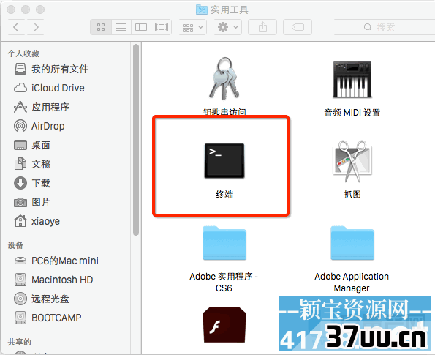This screenshot has height=355, width=435.
Task: Click the share toolbar button
Action: coord(262,27)
